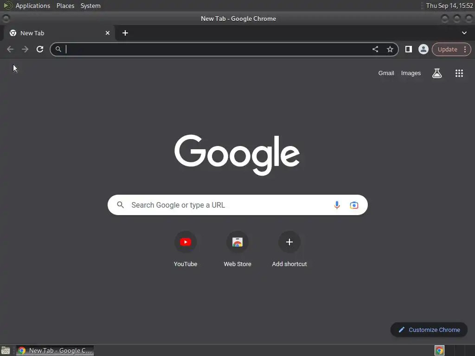Search by image with camera icon
This screenshot has width=475, height=356.
(354, 205)
